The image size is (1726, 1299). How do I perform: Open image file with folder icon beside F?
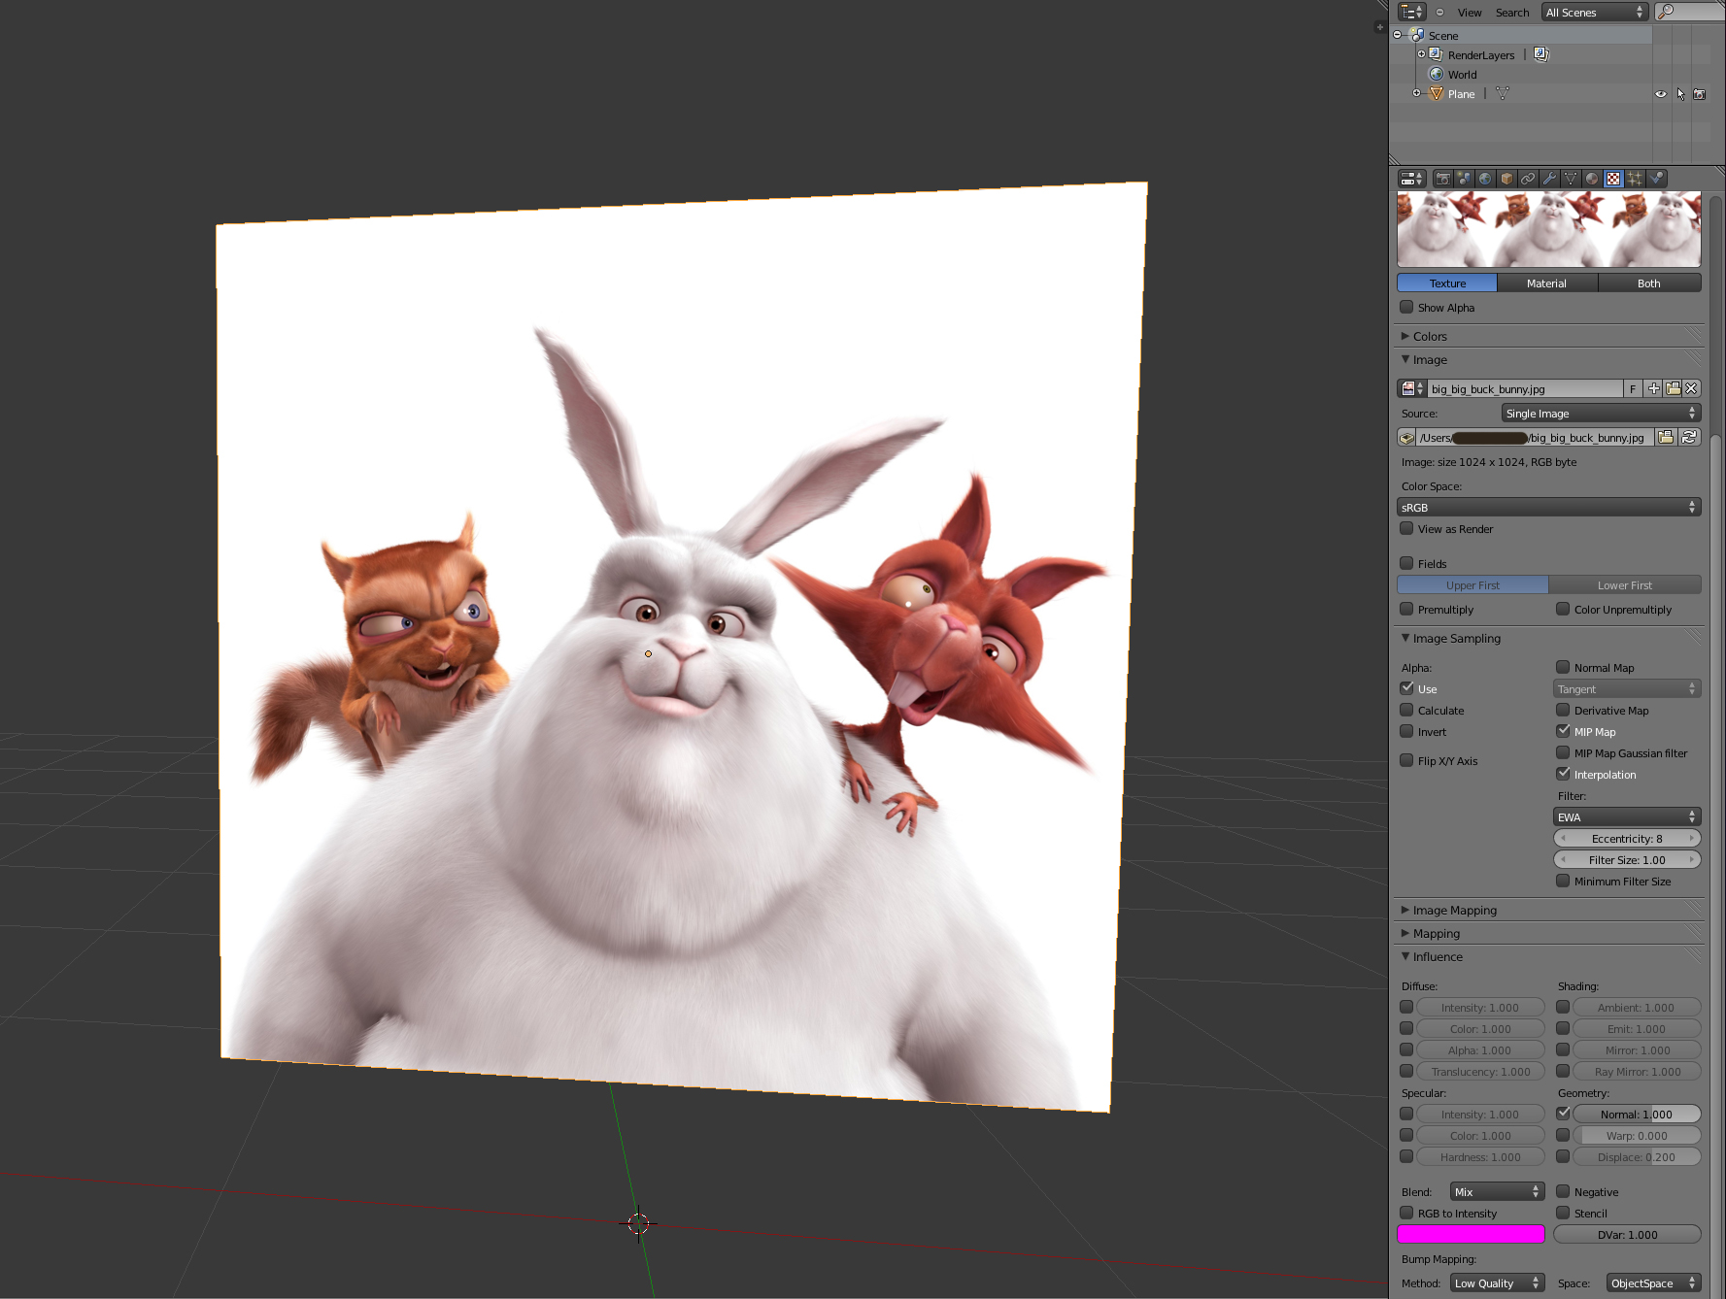click(1674, 388)
